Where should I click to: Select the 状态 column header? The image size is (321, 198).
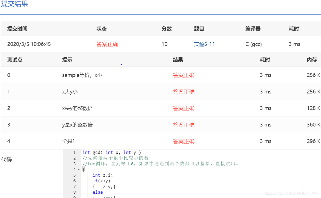point(102,29)
